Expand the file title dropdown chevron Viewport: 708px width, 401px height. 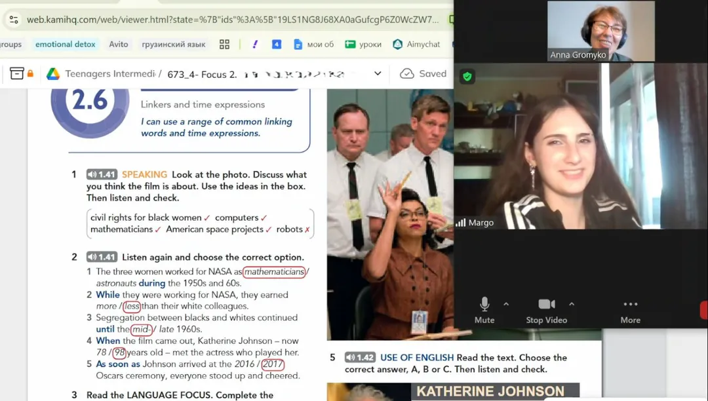point(378,73)
